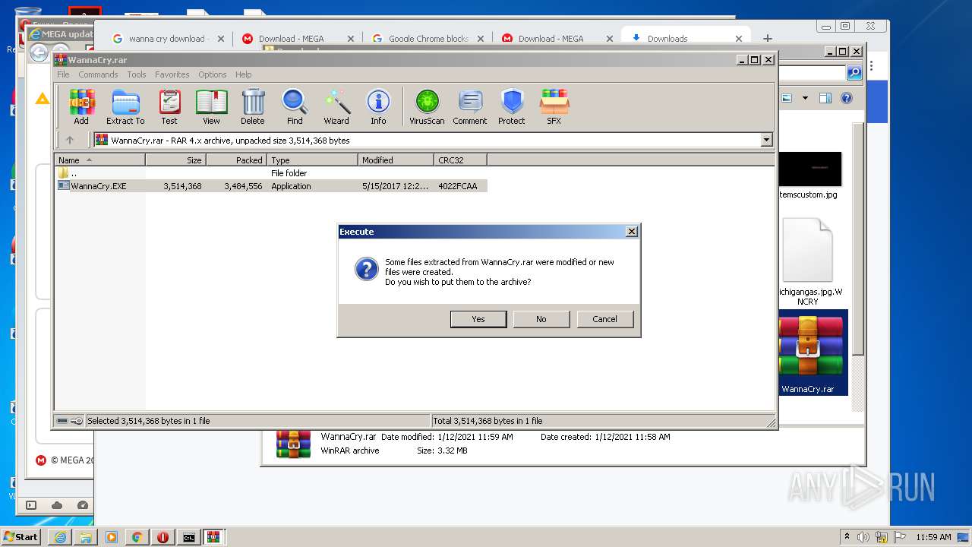
Task: Select the .WNCRY file in Explorer
Action: [808, 262]
